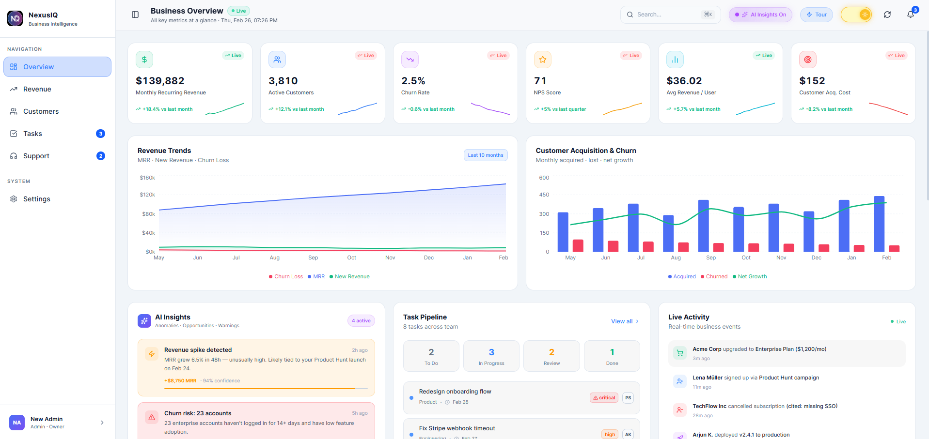Viewport: 929px width, 439px height.
Task: Click the refresh icon in the header
Action: coord(887,15)
